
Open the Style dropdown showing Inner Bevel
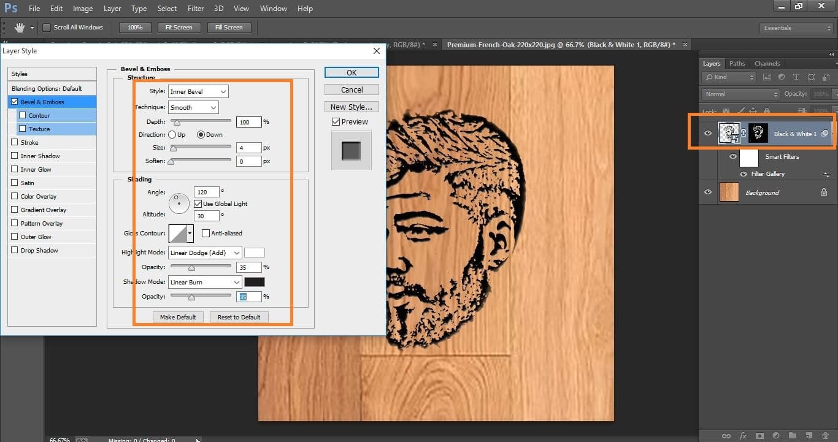point(198,91)
